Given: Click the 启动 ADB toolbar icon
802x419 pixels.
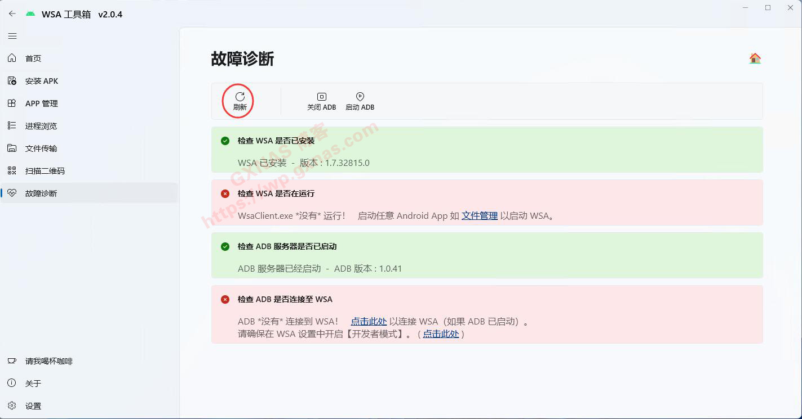Looking at the screenshot, I should click(360, 97).
